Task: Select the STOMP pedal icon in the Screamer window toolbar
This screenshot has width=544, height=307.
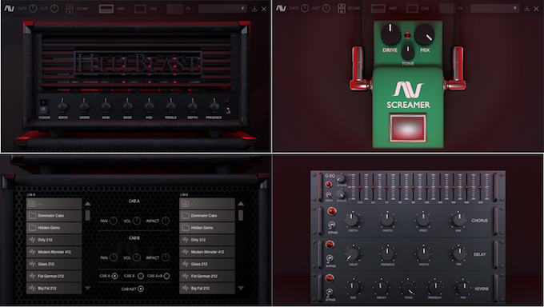Action: point(342,8)
